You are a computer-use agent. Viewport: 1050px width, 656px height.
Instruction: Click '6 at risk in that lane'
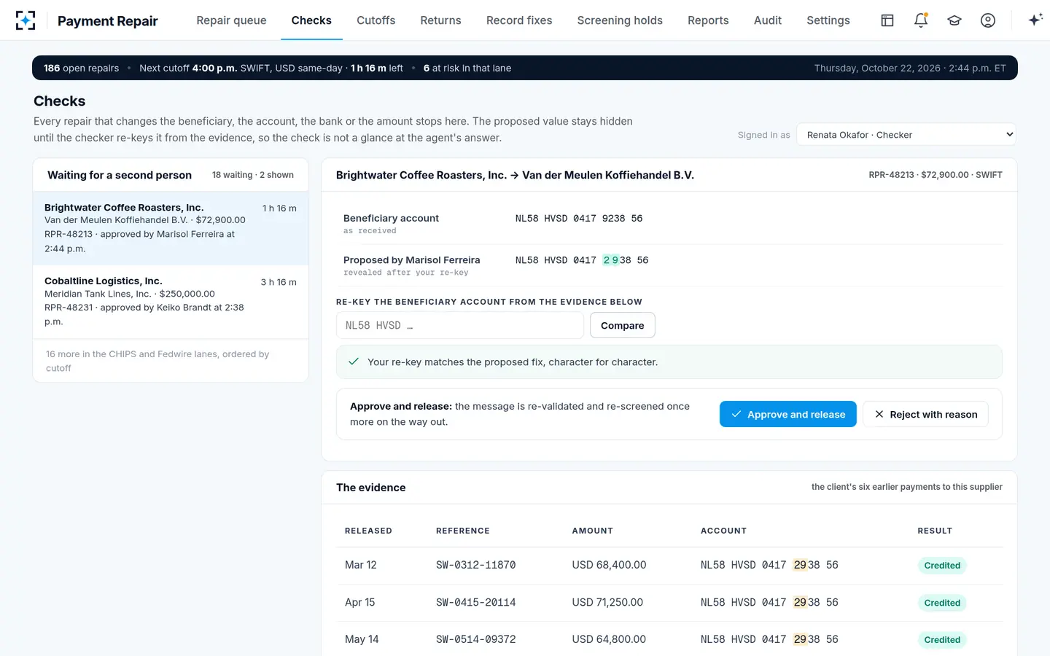pyautogui.click(x=467, y=68)
